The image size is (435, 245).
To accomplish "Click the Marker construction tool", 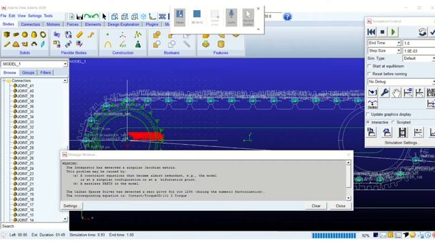I will [122, 35].
